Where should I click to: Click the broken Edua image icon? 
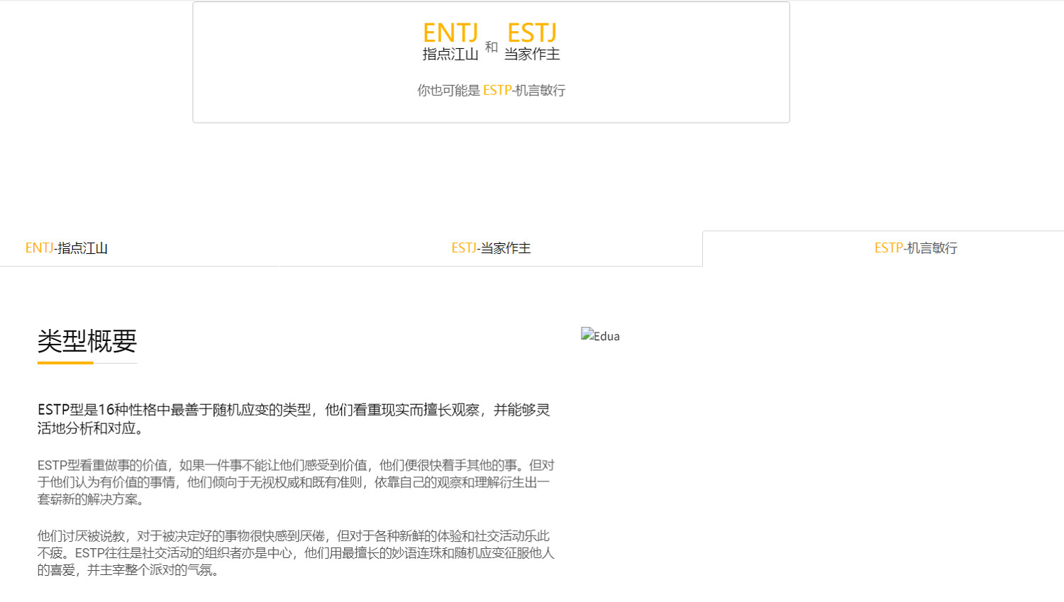pos(587,335)
